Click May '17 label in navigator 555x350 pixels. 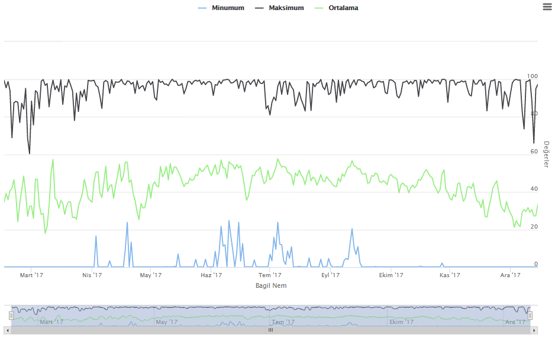[166, 322]
